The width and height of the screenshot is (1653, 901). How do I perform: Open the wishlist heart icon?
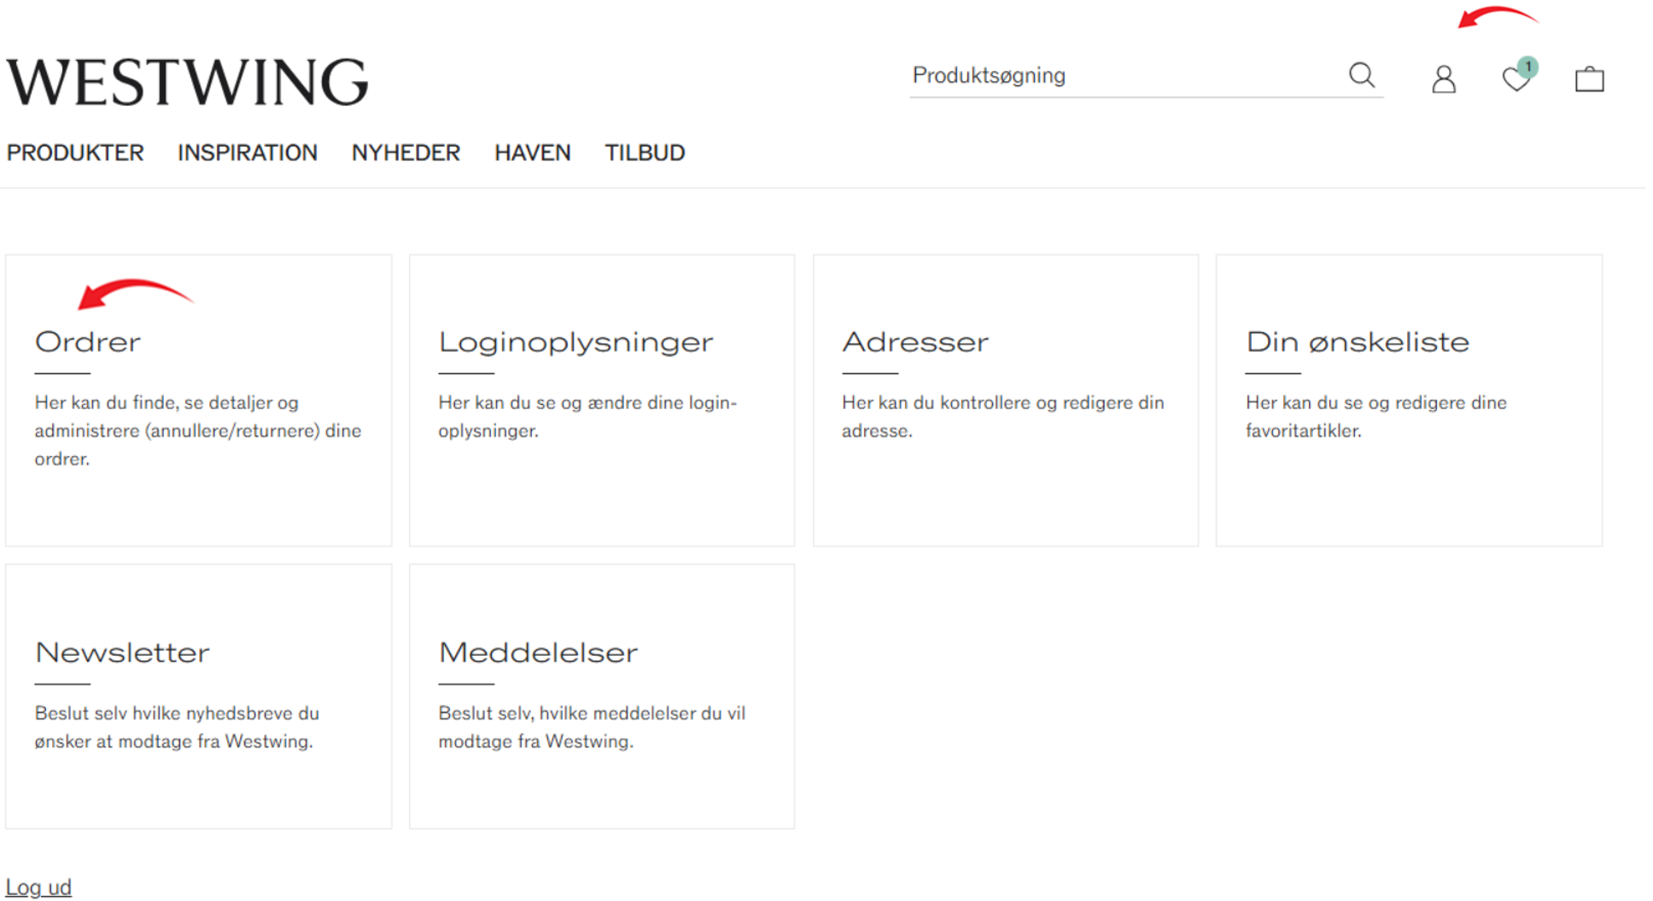[1516, 79]
